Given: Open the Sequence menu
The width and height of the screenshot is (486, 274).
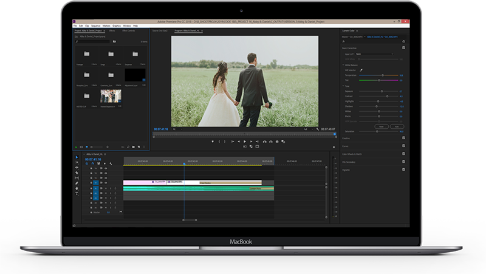Looking at the screenshot, I should pos(96,26).
